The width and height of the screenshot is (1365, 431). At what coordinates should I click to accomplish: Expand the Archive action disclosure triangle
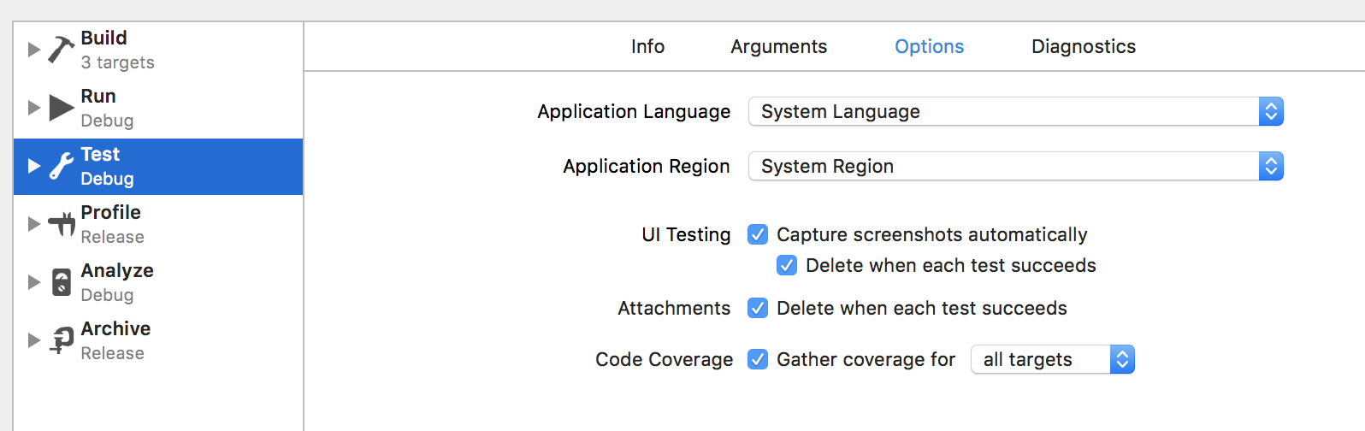[x=34, y=340]
